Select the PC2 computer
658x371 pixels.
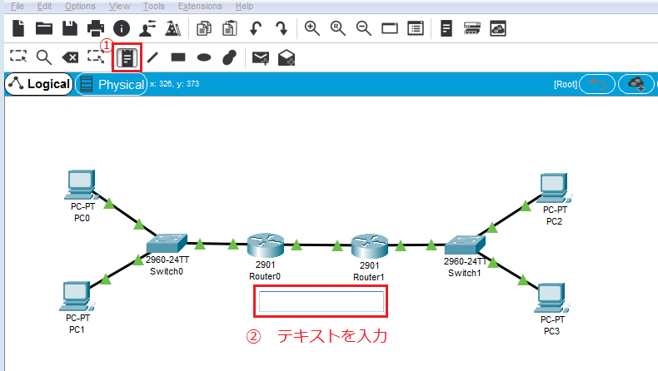555,187
